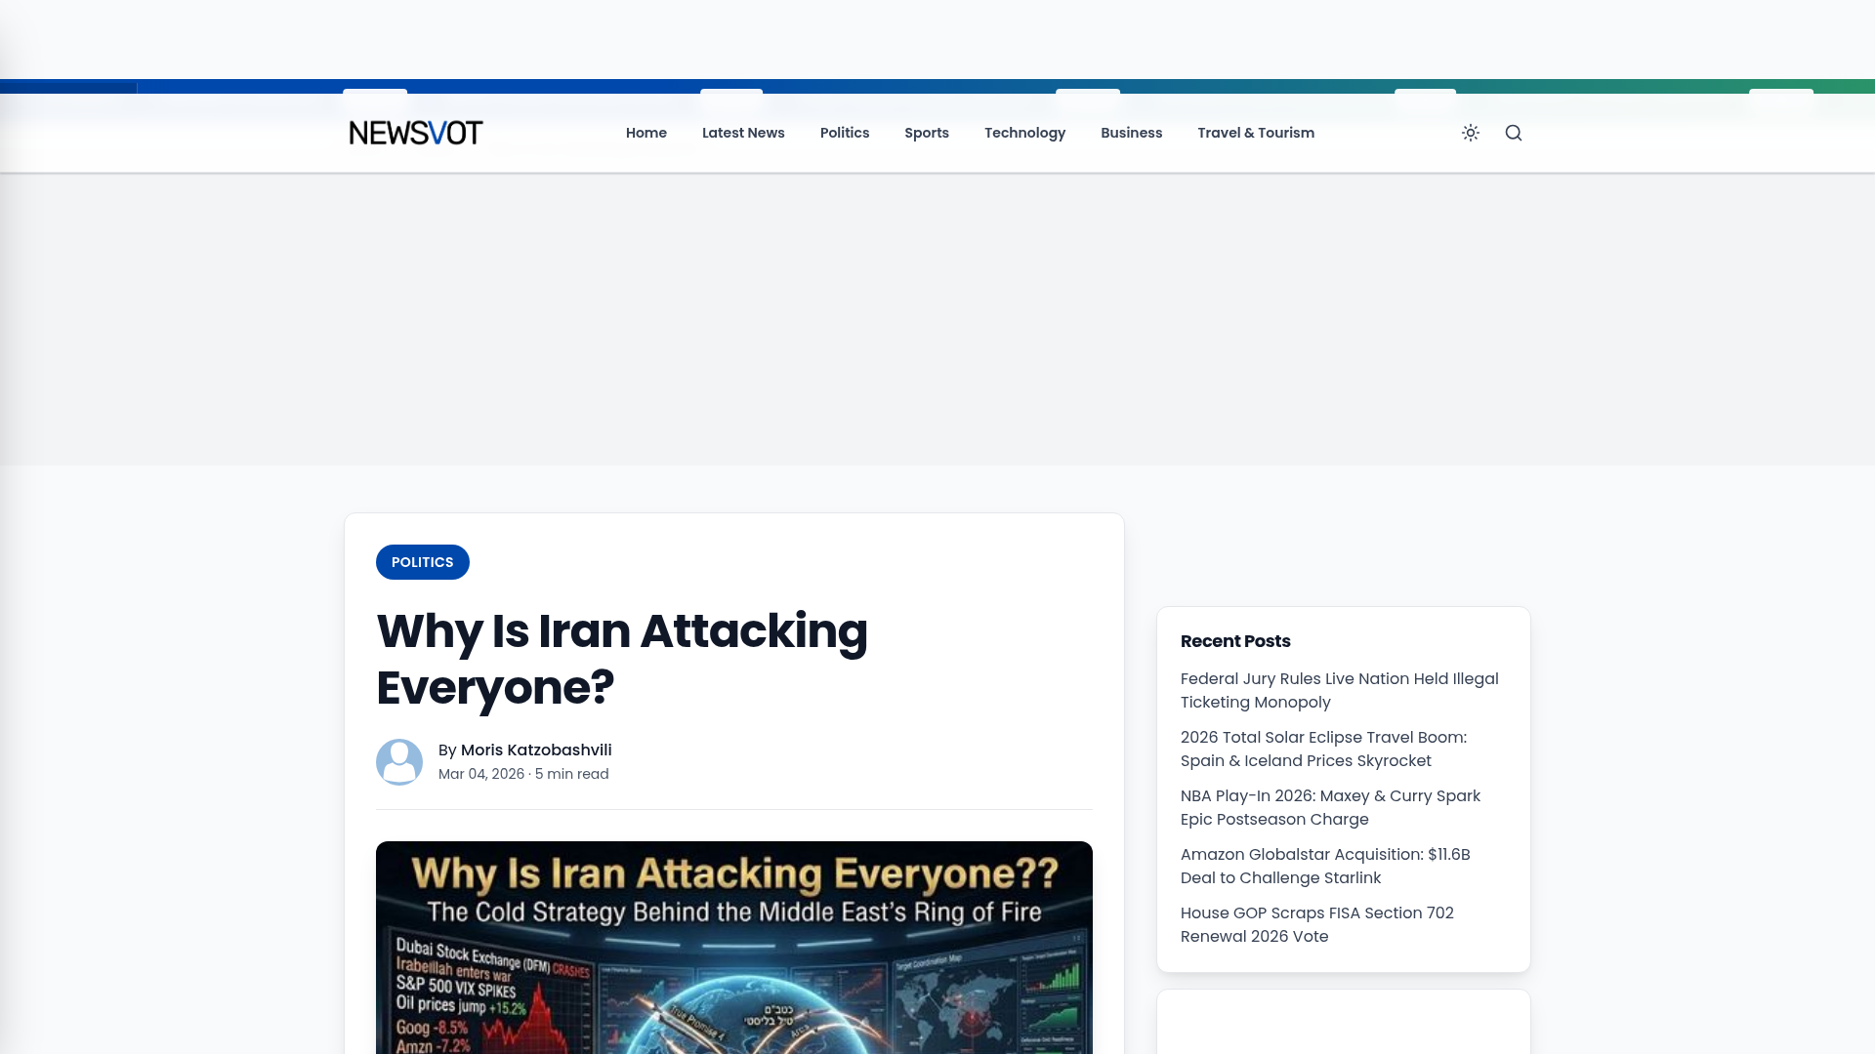The image size is (1875, 1054).
Task: Toggle light/dark mode with sun icon
Action: coord(1471,133)
